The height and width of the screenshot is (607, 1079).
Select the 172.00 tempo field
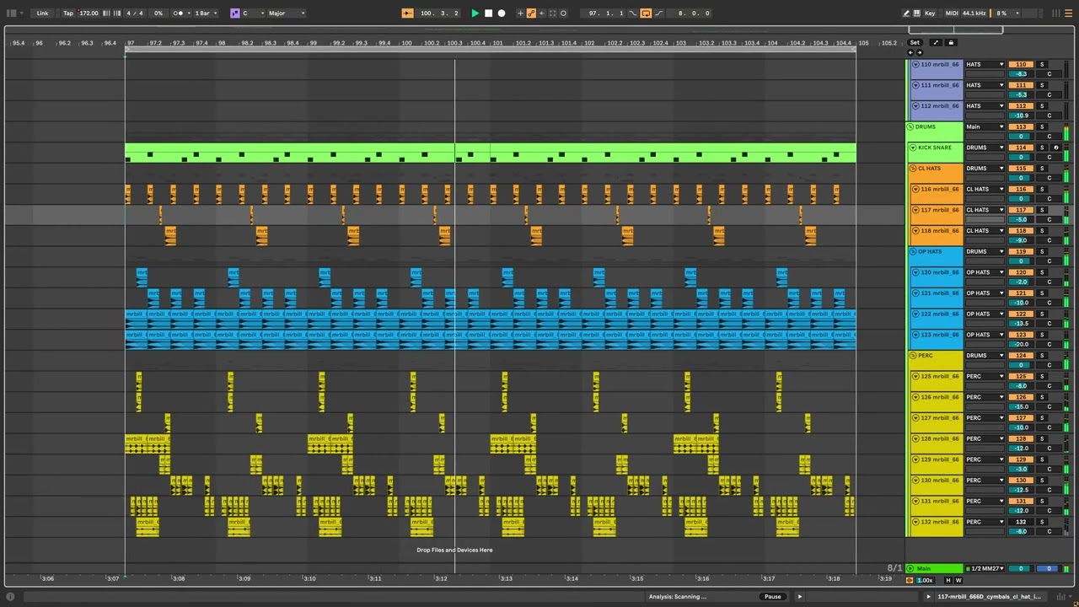[89, 13]
